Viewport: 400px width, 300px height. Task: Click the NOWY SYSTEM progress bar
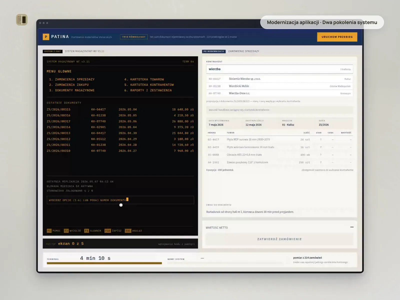(225, 263)
